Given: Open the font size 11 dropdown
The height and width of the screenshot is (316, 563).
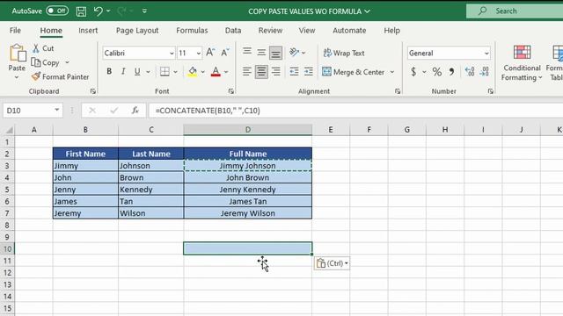Looking at the screenshot, I should (x=199, y=54).
